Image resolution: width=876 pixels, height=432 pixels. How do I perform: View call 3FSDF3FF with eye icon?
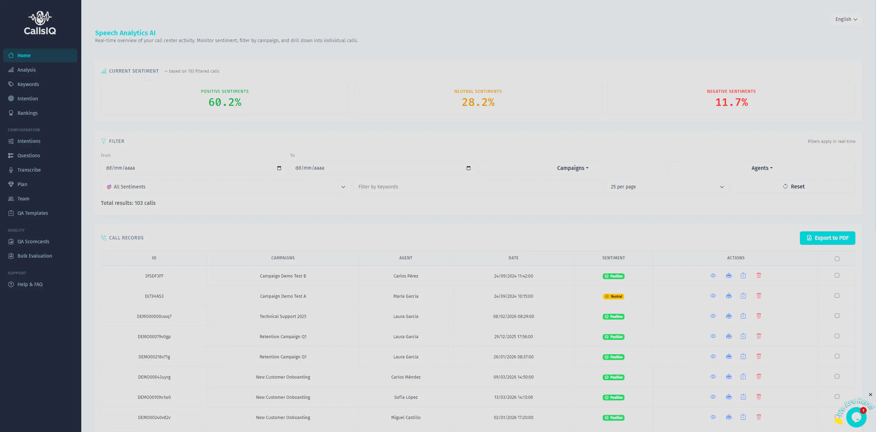[713, 275]
